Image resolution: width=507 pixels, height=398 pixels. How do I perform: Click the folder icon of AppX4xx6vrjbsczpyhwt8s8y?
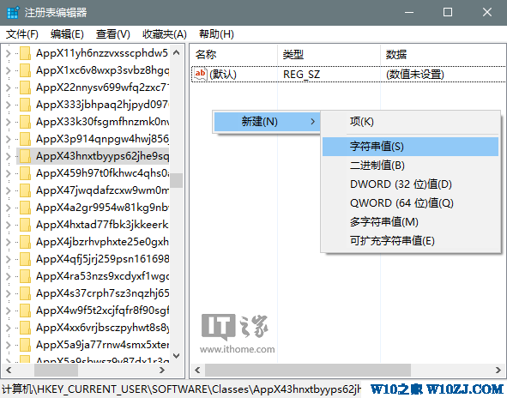(x=25, y=328)
